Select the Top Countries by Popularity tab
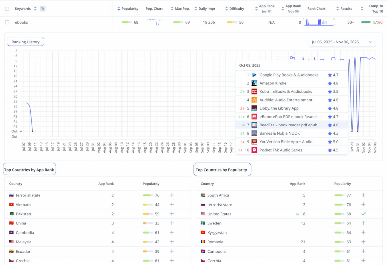The image size is (387, 265). [x=222, y=169]
